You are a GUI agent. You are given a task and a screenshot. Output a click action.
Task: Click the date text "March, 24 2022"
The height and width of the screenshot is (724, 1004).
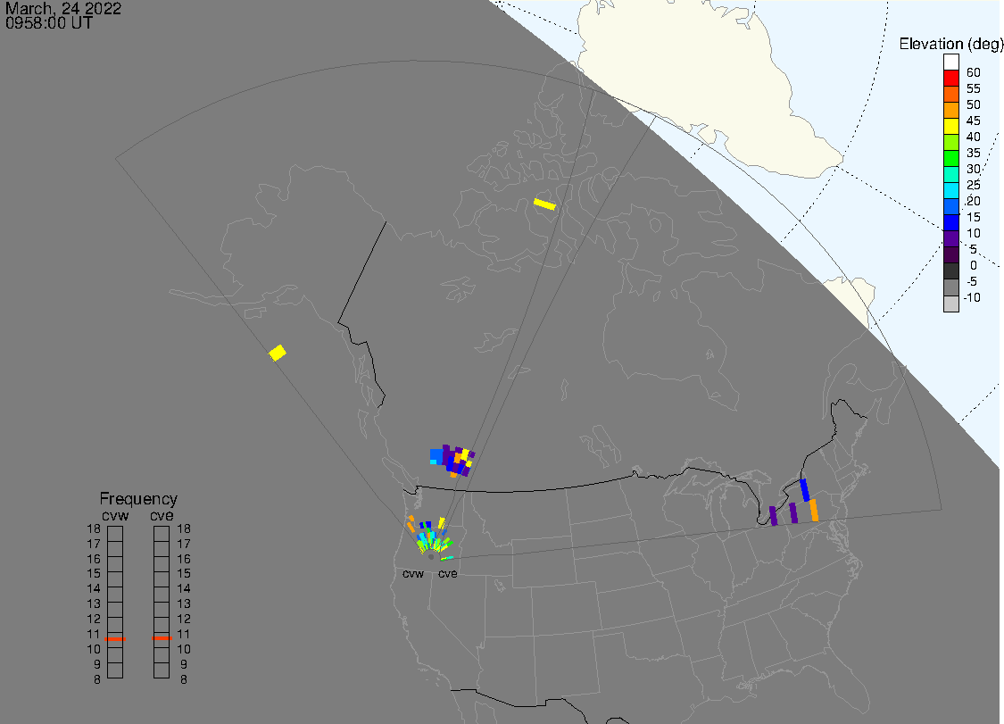coord(62,8)
